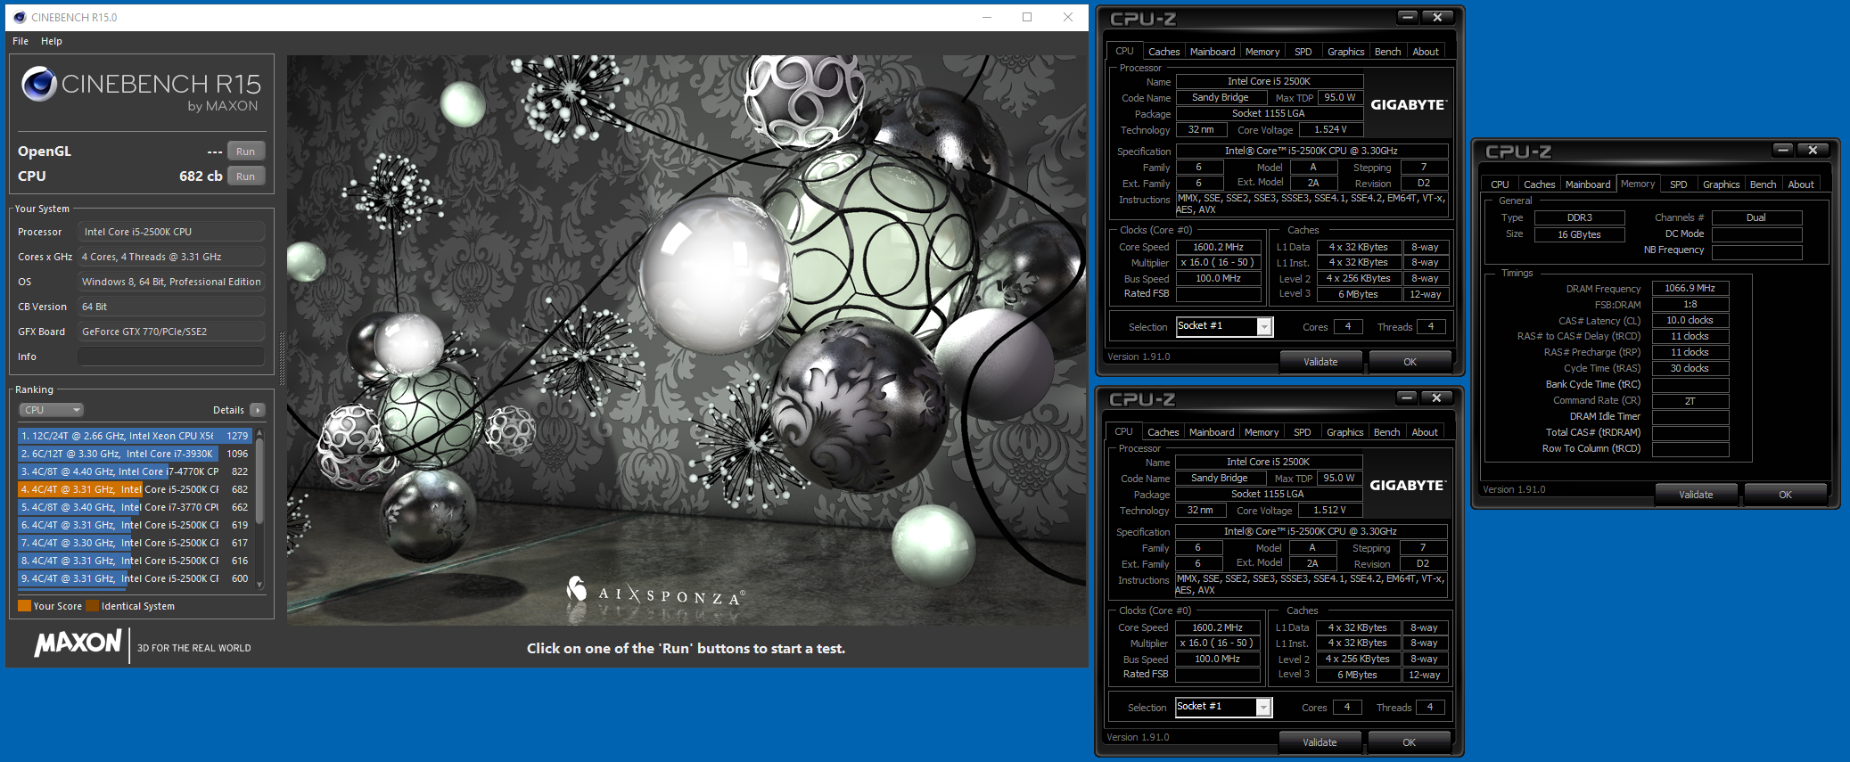
Task: Open Bench tab in bottom CPU-Z window
Action: click(1386, 432)
